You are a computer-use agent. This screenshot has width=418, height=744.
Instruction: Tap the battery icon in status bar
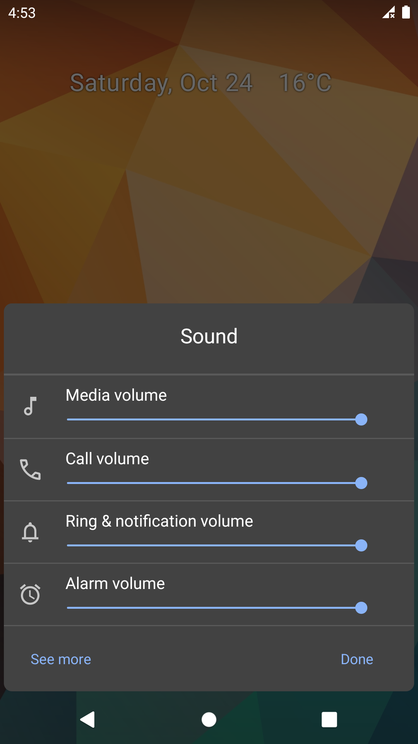point(406,12)
